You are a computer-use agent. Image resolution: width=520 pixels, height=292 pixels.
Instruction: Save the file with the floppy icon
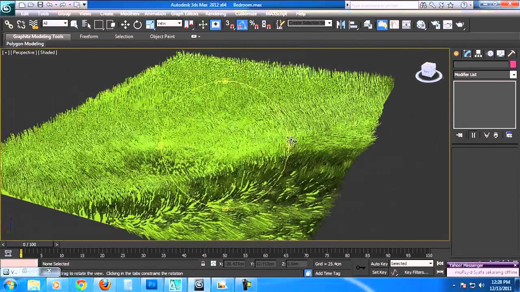(x=40, y=5)
